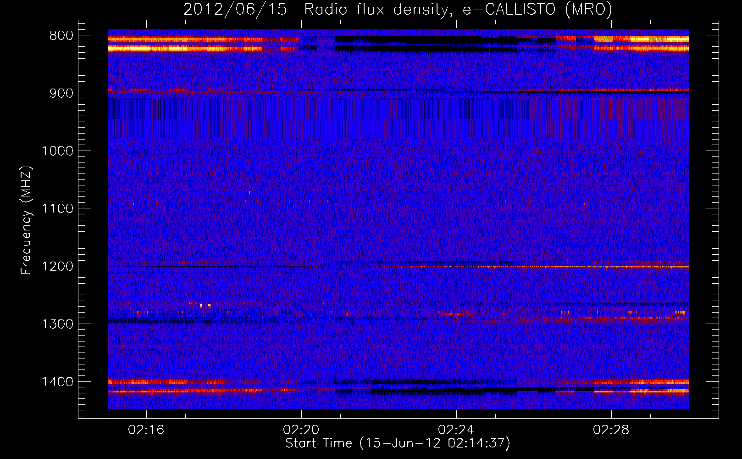Click the 02:24 time tick label
Viewport: 742px width, 459px height.
tap(456, 430)
